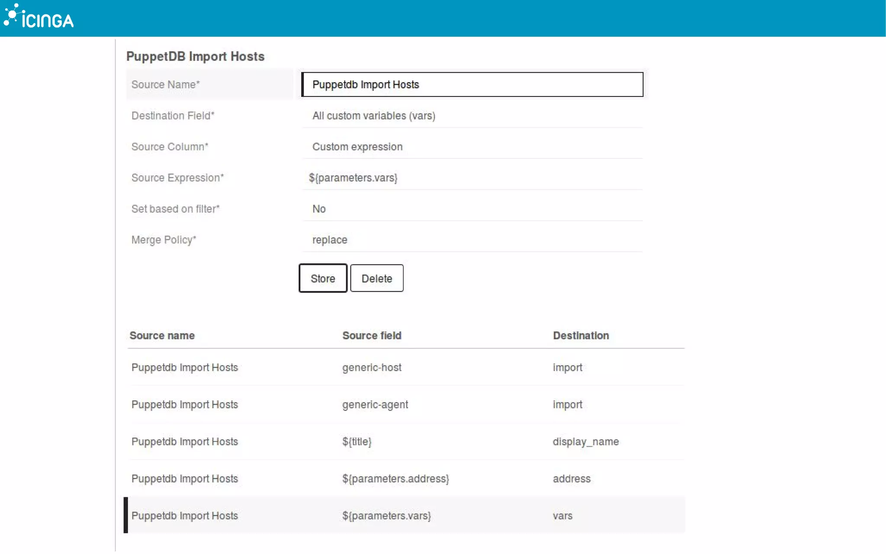Select the ${parameters.vars} vars row
Viewport: 886px width, 554px height.
386,516
